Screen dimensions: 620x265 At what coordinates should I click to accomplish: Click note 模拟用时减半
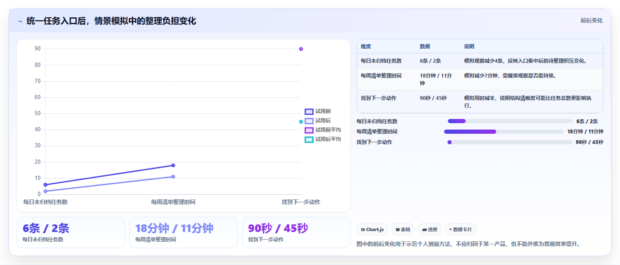(528, 102)
